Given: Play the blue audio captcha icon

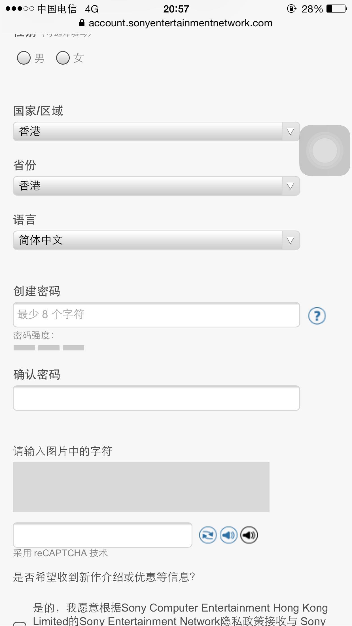Looking at the screenshot, I should [228, 534].
